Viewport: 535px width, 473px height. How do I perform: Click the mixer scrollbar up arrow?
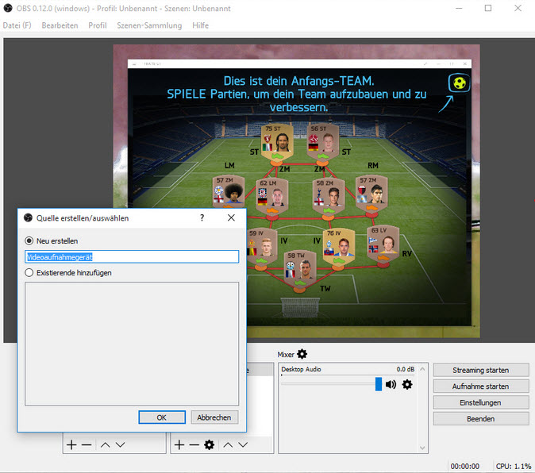pyautogui.click(x=422, y=369)
